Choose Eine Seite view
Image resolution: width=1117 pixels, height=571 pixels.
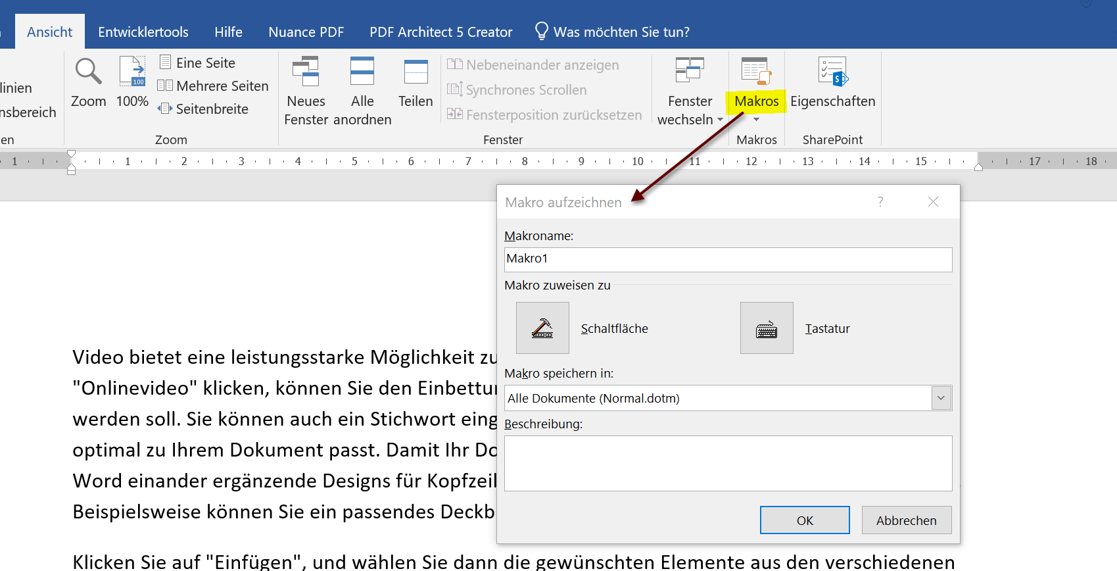198,62
